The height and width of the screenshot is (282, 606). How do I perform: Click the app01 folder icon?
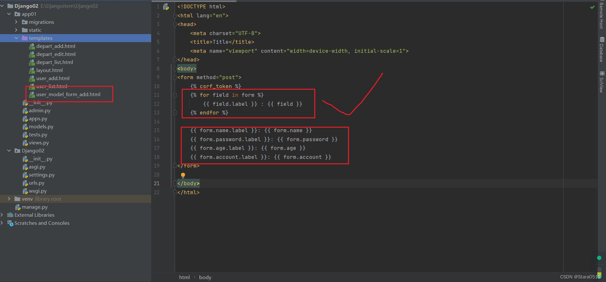[17, 14]
